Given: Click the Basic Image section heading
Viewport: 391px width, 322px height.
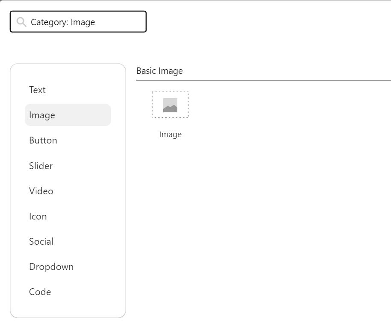Looking at the screenshot, I should (159, 71).
